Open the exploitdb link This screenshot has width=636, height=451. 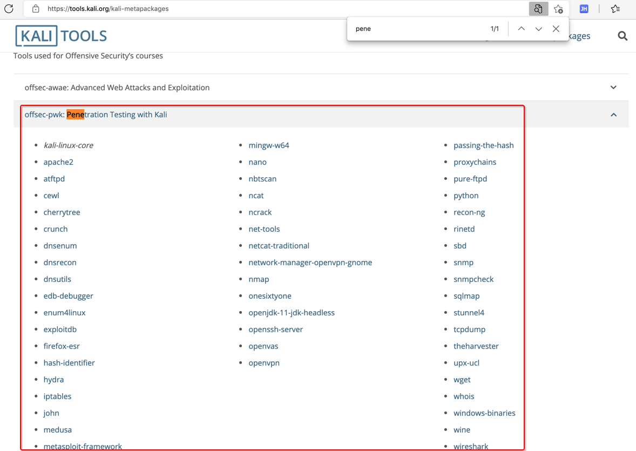[x=60, y=329]
